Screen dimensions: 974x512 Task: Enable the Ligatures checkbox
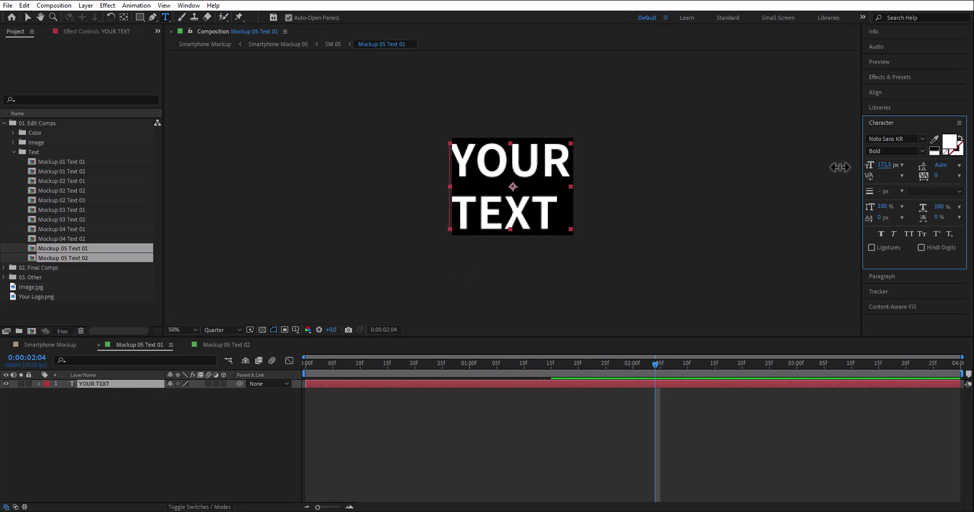(872, 248)
